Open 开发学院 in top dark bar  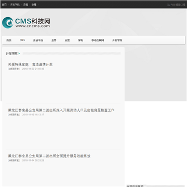click(x=15, y=5)
